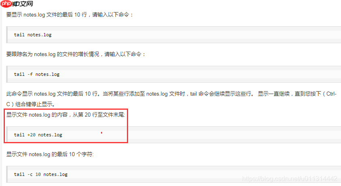This screenshot has height=186, width=341.
Task: Click the 'tail -c 10 notes.log' code block
Action: click(x=174, y=174)
